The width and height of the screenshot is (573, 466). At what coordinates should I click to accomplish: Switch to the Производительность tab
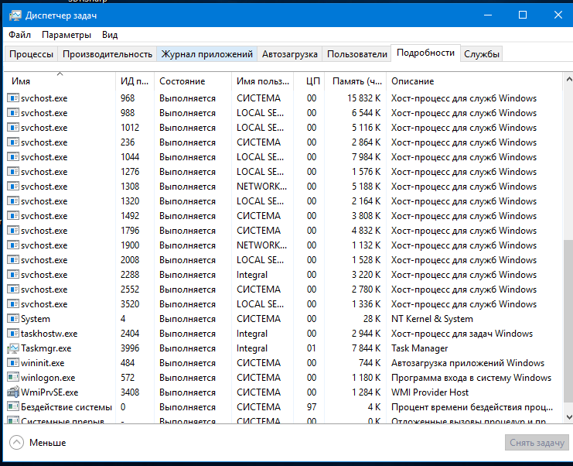(x=107, y=54)
